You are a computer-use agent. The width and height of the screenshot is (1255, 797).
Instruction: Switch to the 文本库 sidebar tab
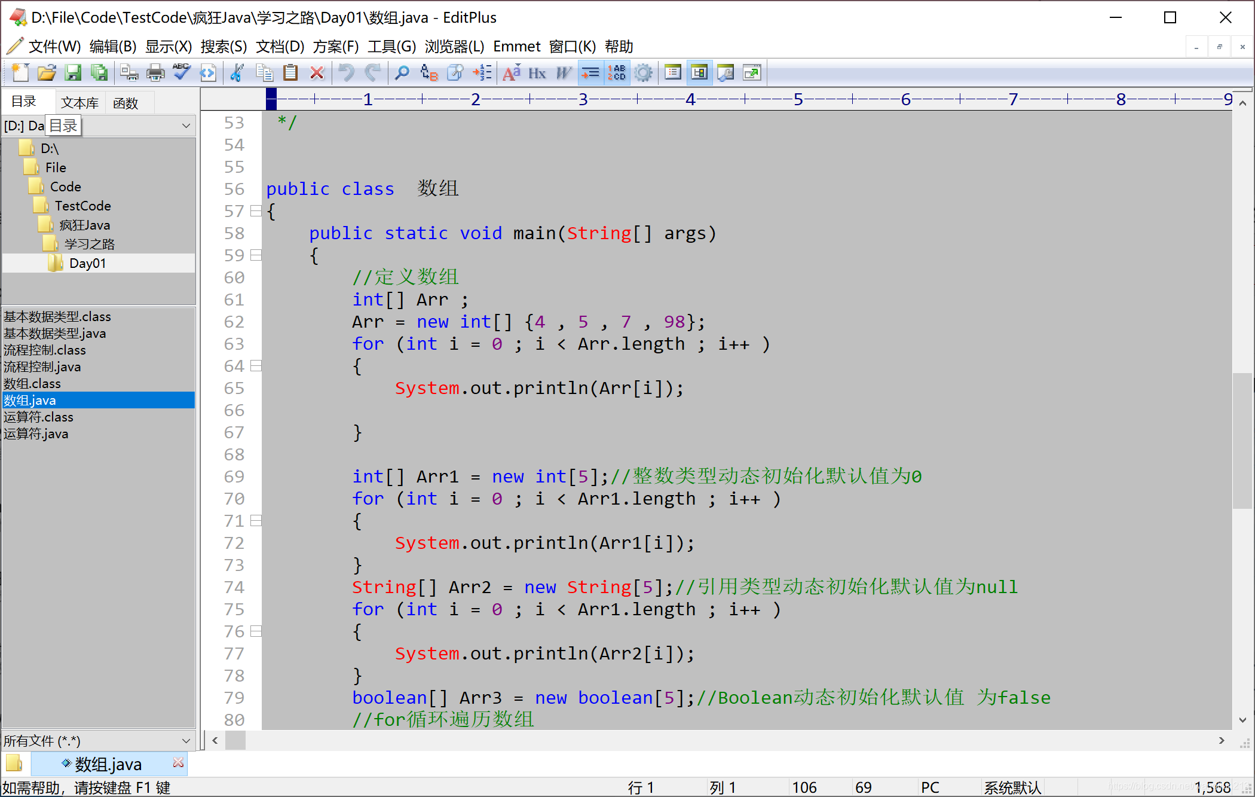[80, 103]
